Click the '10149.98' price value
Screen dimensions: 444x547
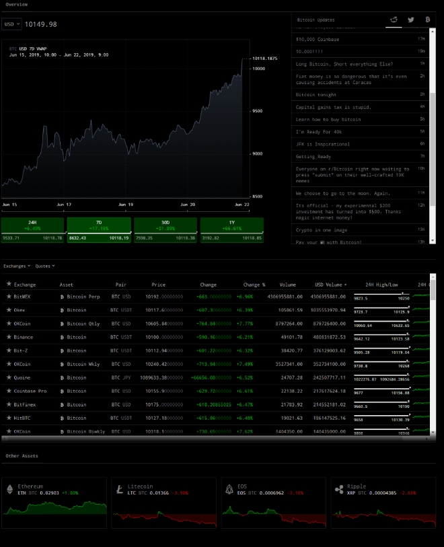click(41, 24)
